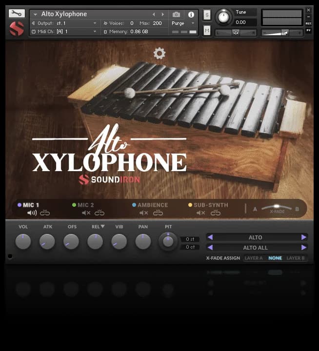Click the Memory 0.86 GB readout
Viewport: 319px width, 351px height.
click(139, 32)
